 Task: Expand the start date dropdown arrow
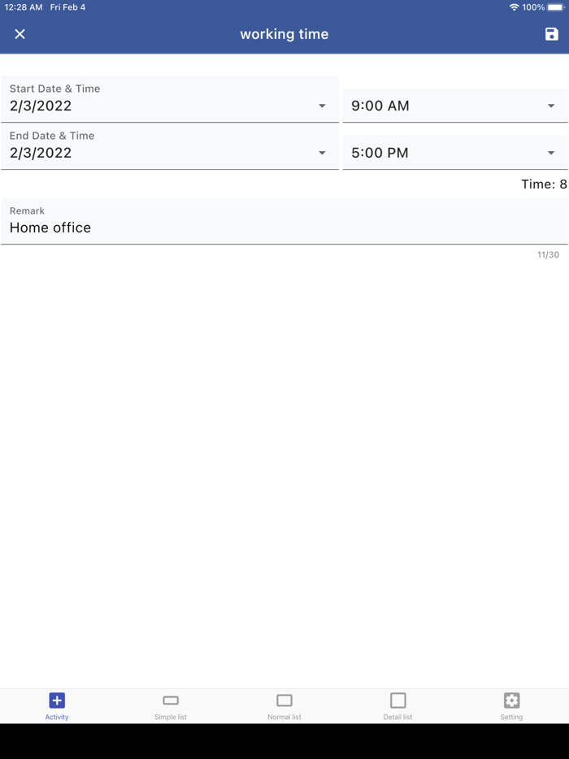(322, 106)
